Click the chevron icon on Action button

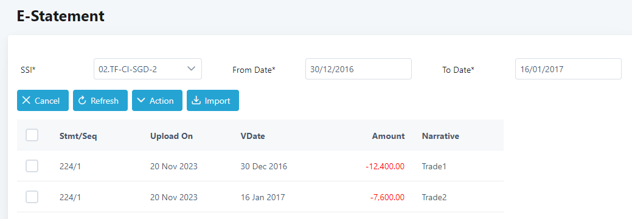[141, 101]
